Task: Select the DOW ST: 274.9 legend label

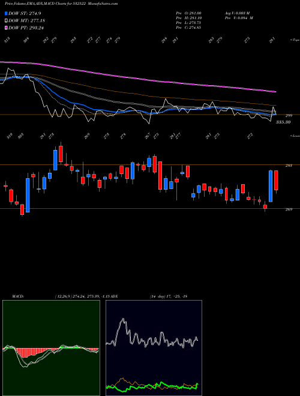Action: point(25,14)
